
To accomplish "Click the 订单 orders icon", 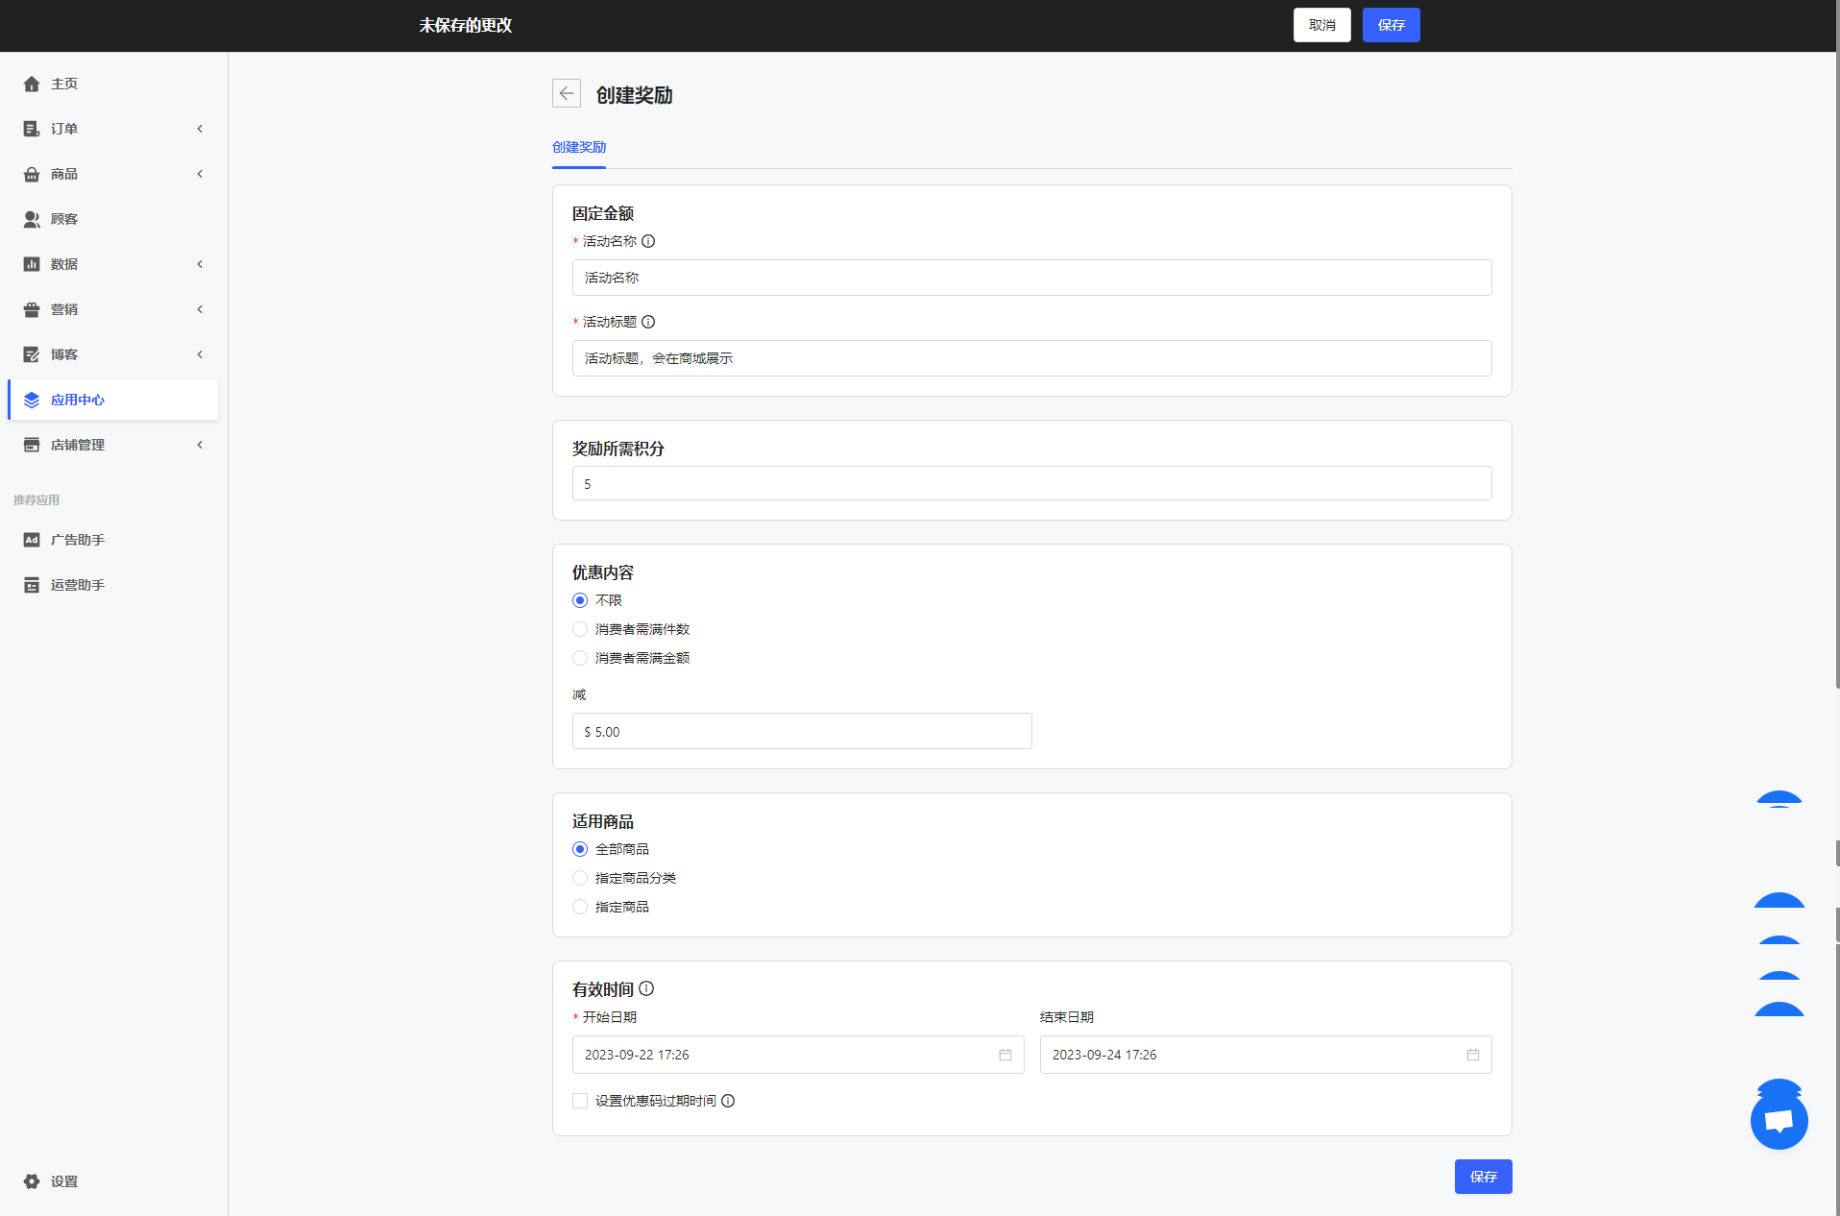I will click(32, 129).
